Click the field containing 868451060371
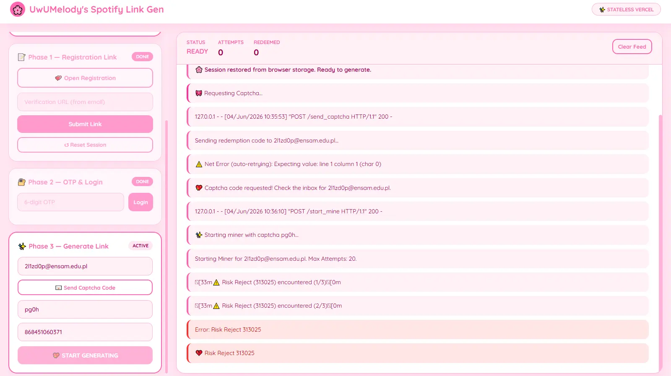 point(85,332)
